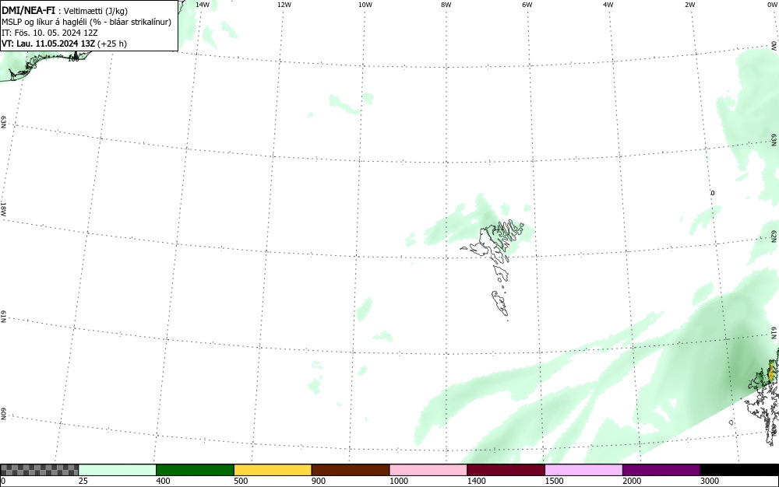Viewport: 779px width, 487px height.
Task: Click the legend value '500'
Action: click(x=241, y=481)
